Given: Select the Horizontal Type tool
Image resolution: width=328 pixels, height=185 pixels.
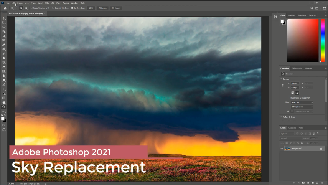Looking at the screenshot, I should coord(4,89).
